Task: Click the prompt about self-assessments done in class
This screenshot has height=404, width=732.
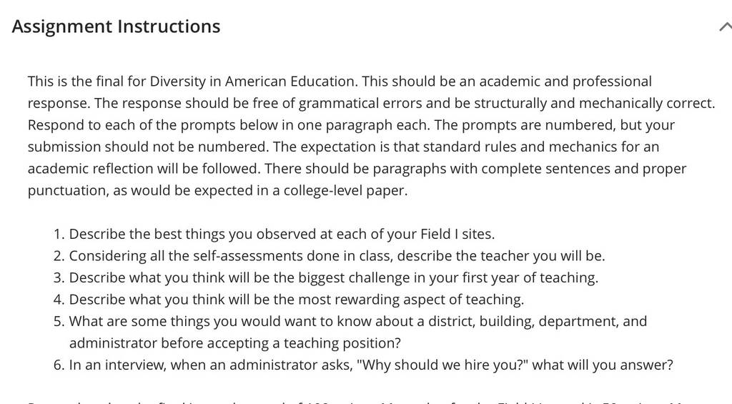Action: click(337, 256)
